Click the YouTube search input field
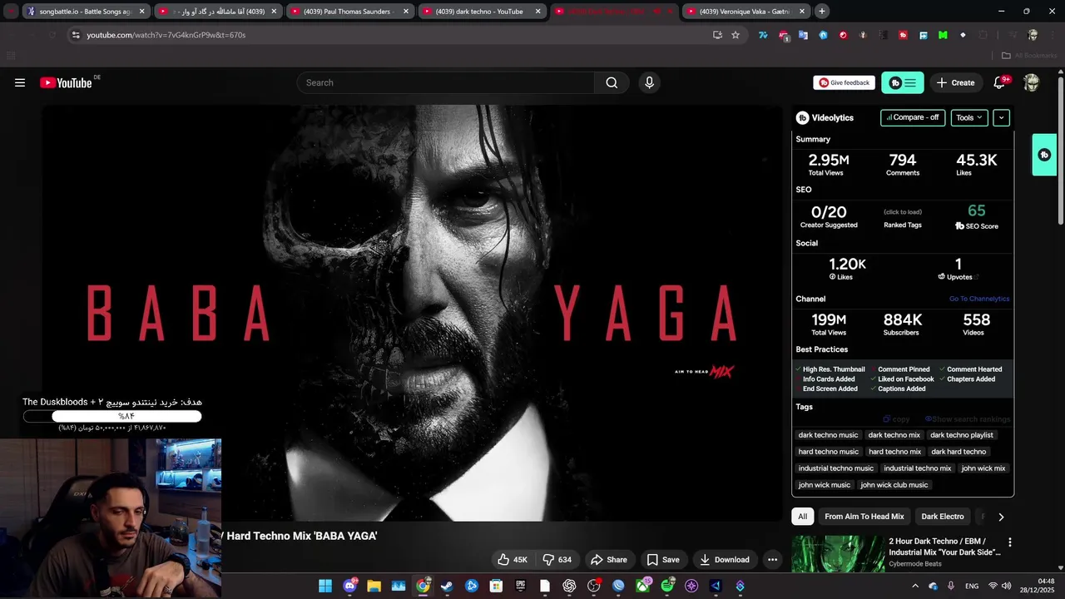This screenshot has height=599, width=1065. pyautogui.click(x=446, y=82)
